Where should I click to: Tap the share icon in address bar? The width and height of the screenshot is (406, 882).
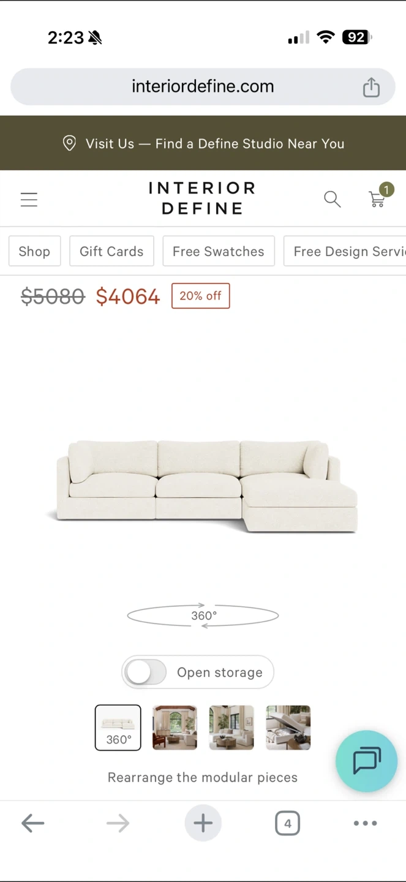pyautogui.click(x=371, y=87)
